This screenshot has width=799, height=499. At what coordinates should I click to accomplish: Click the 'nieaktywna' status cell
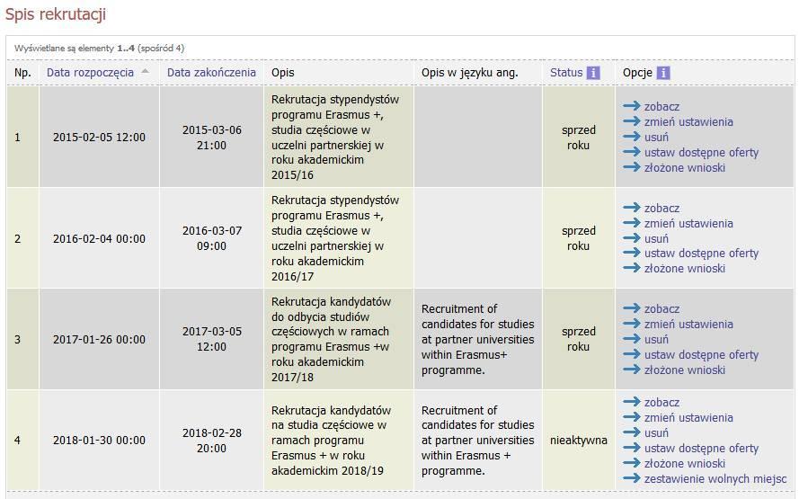579,441
